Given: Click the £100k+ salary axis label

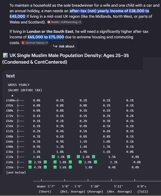Looking at the screenshot, I should pyautogui.click(x=11, y=100).
